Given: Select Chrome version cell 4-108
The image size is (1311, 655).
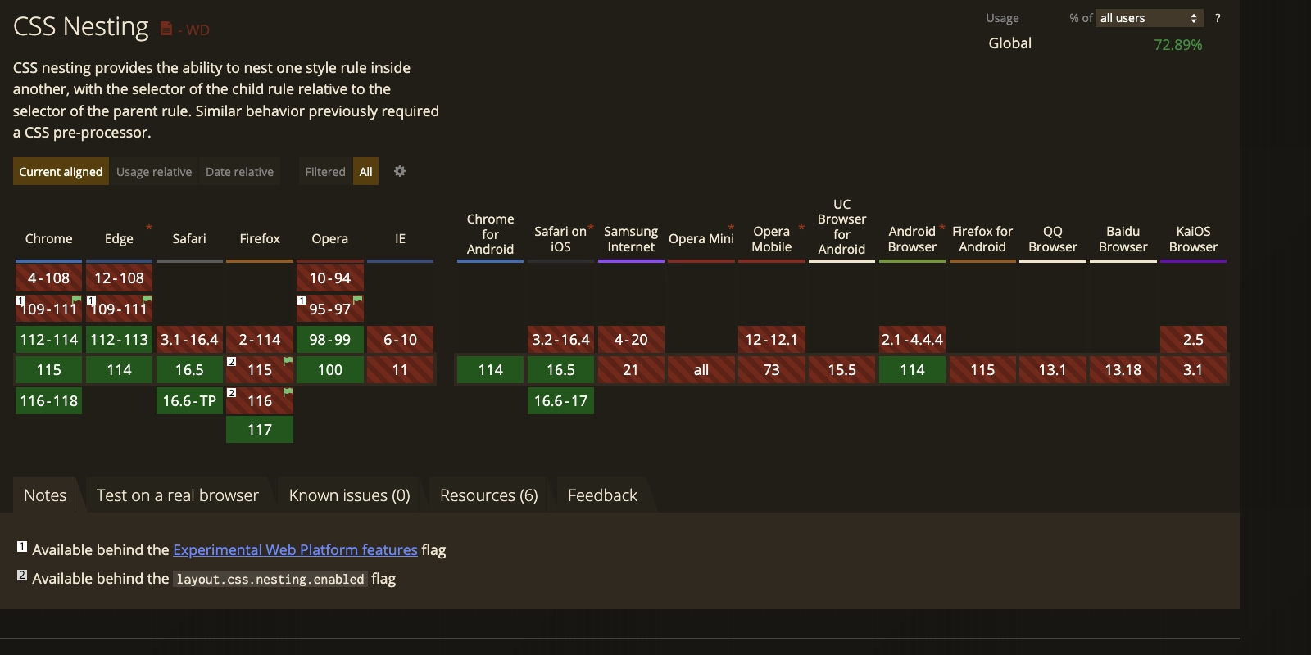Looking at the screenshot, I should 48,278.
